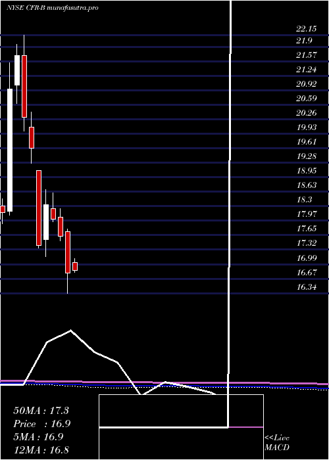329x460 pixels.
Task: Select the 17.65 price axis label
Action: pyautogui.click(x=307, y=229)
